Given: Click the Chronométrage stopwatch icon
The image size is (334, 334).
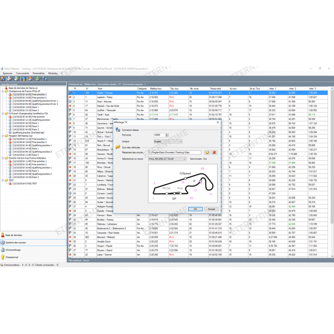Looking at the screenshot, I should click(3, 250).
